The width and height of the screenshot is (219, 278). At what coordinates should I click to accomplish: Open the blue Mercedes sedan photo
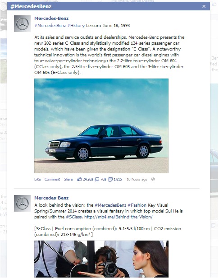[x=101, y=126]
